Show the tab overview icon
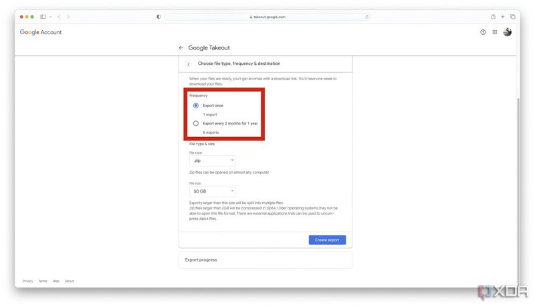Image resolution: width=535 pixels, height=307 pixels. (x=512, y=16)
